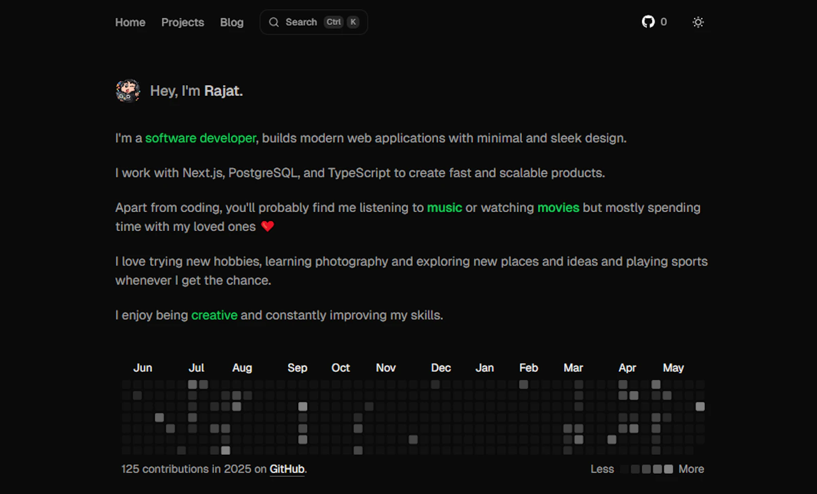This screenshot has height=494, width=817.
Task: Click the Aug month label
Action: tap(242, 368)
